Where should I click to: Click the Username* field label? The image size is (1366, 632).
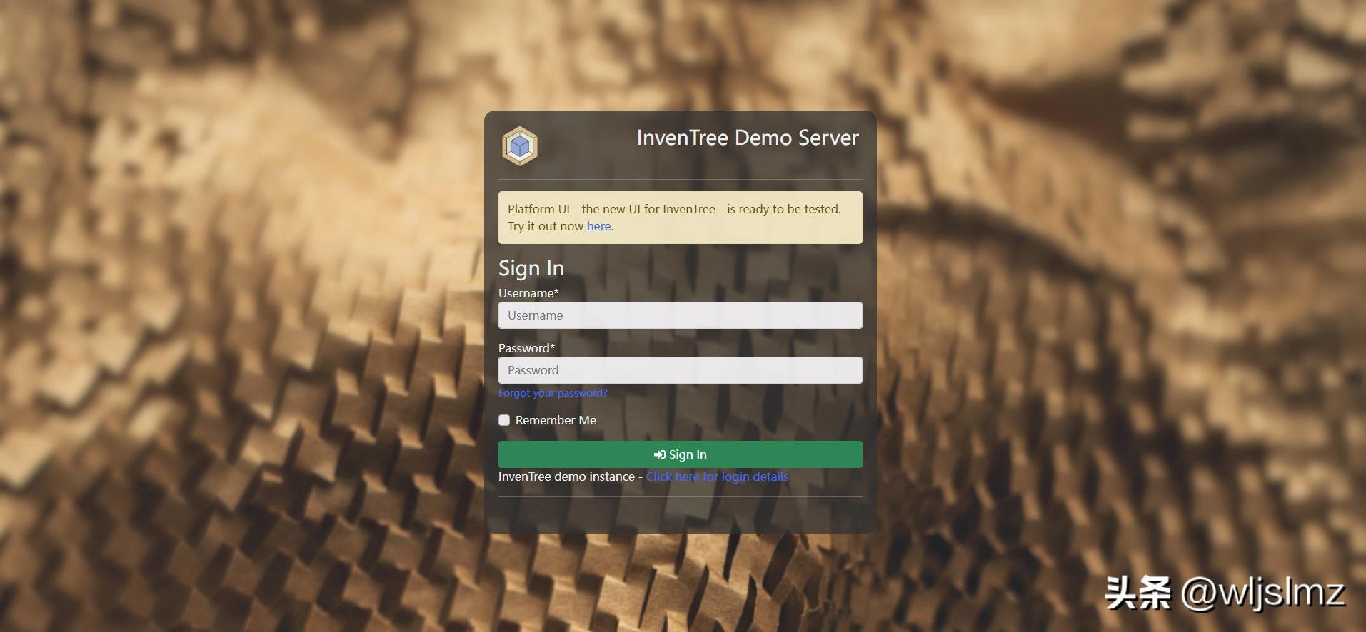click(x=528, y=293)
